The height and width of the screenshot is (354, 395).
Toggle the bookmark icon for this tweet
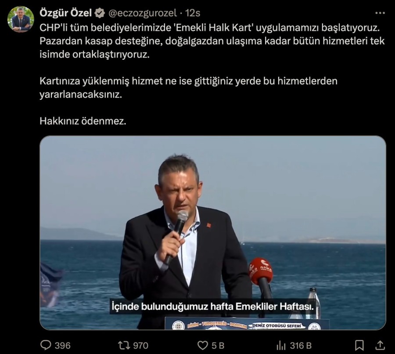[359, 345]
